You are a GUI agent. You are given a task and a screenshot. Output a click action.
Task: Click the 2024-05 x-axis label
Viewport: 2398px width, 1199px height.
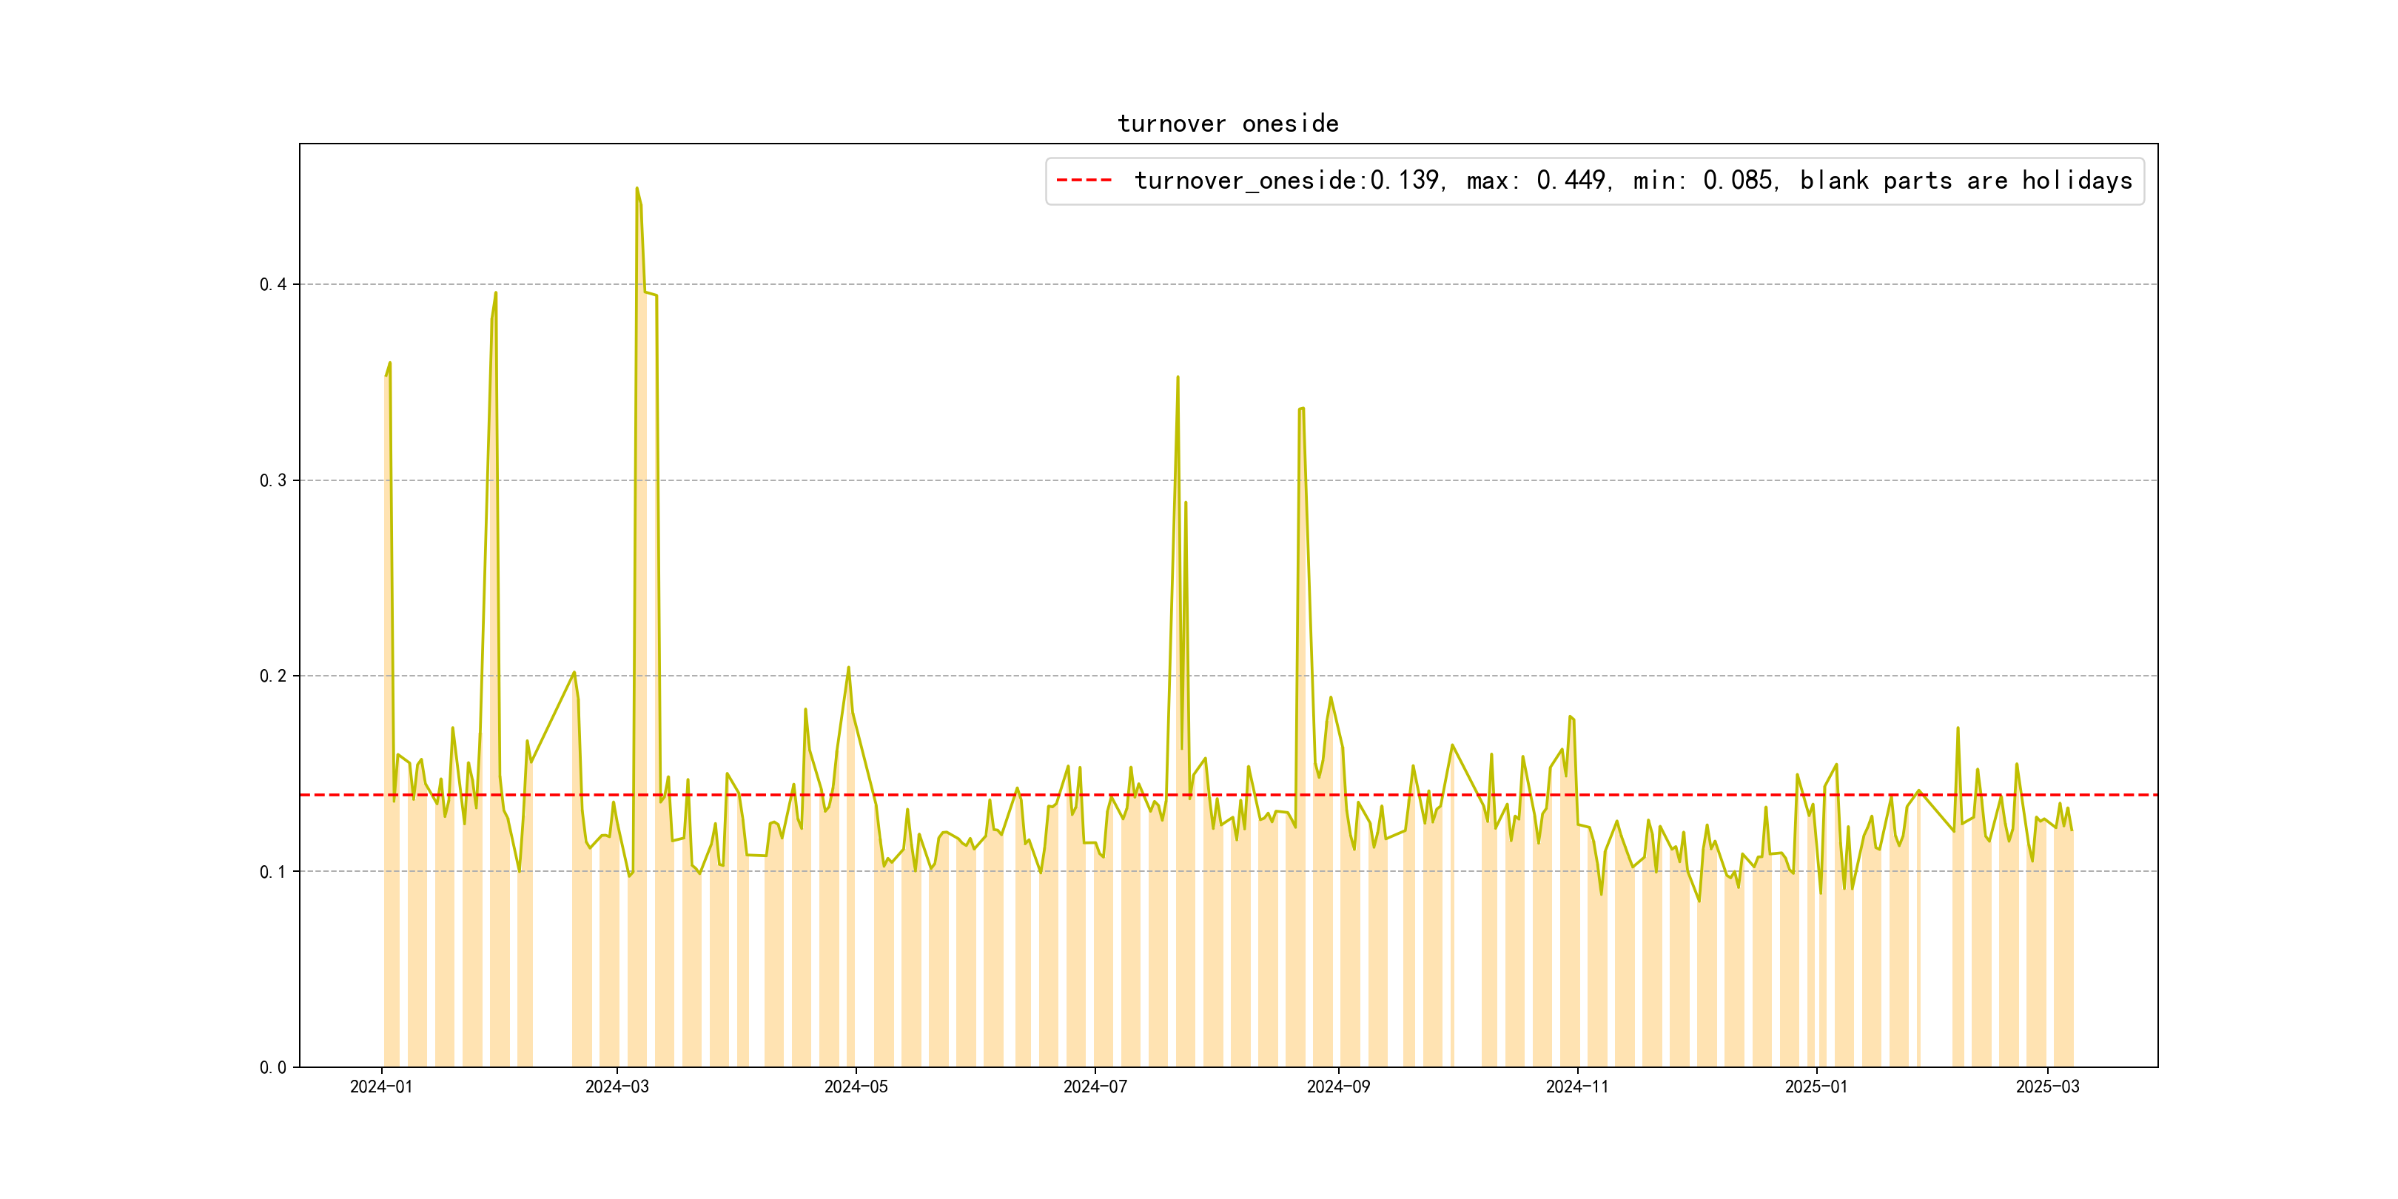pos(856,1087)
